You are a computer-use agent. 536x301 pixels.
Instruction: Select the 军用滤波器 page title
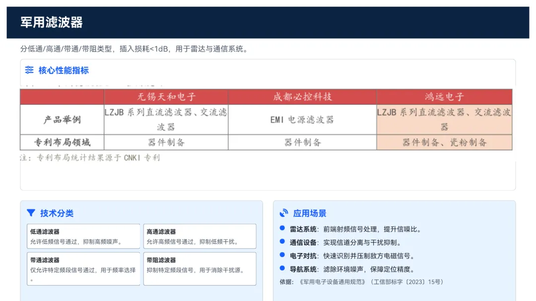pyautogui.click(x=52, y=22)
